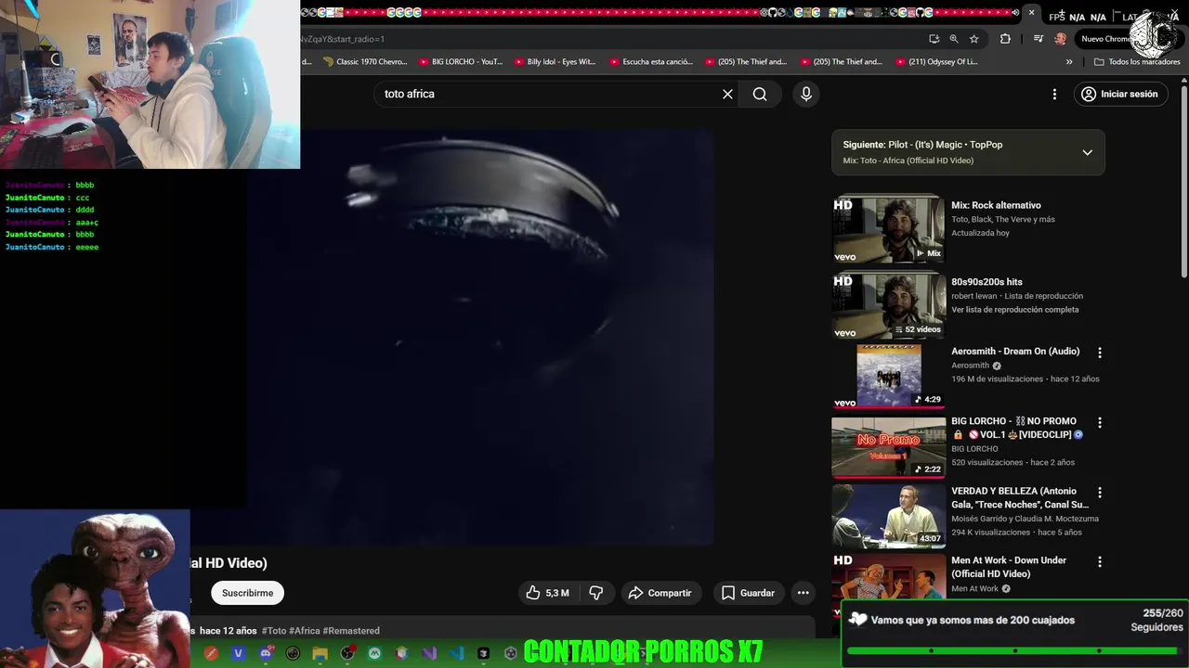Open options for Men At Work video
This screenshot has height=668, width=1189.
pyautogui.click(x=1100, y=561)
